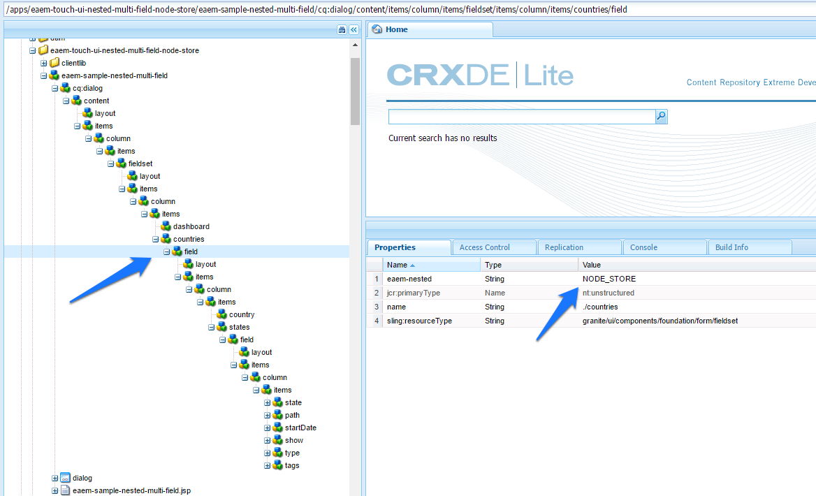
Task: Open the Replication tab
Action: (580, 247)
